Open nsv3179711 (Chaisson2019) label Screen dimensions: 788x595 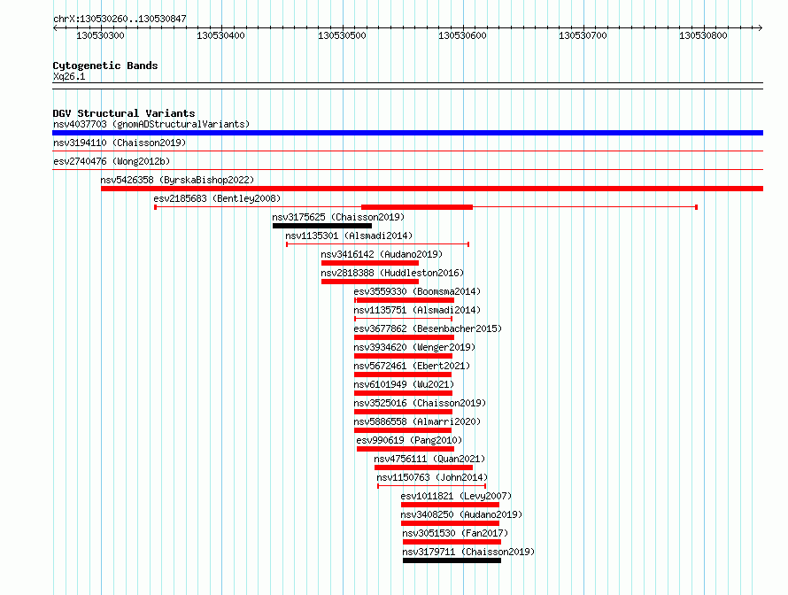(468, 552)
